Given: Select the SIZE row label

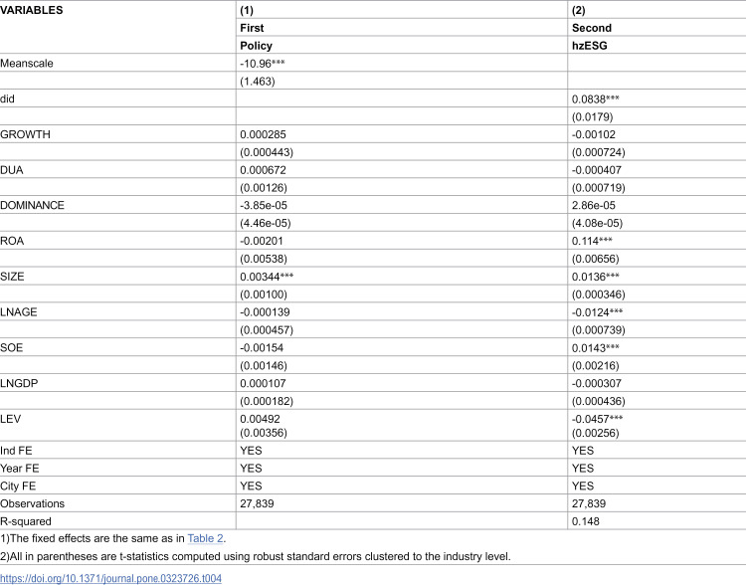Looking at the screenshot, I should tap(11, 277).
